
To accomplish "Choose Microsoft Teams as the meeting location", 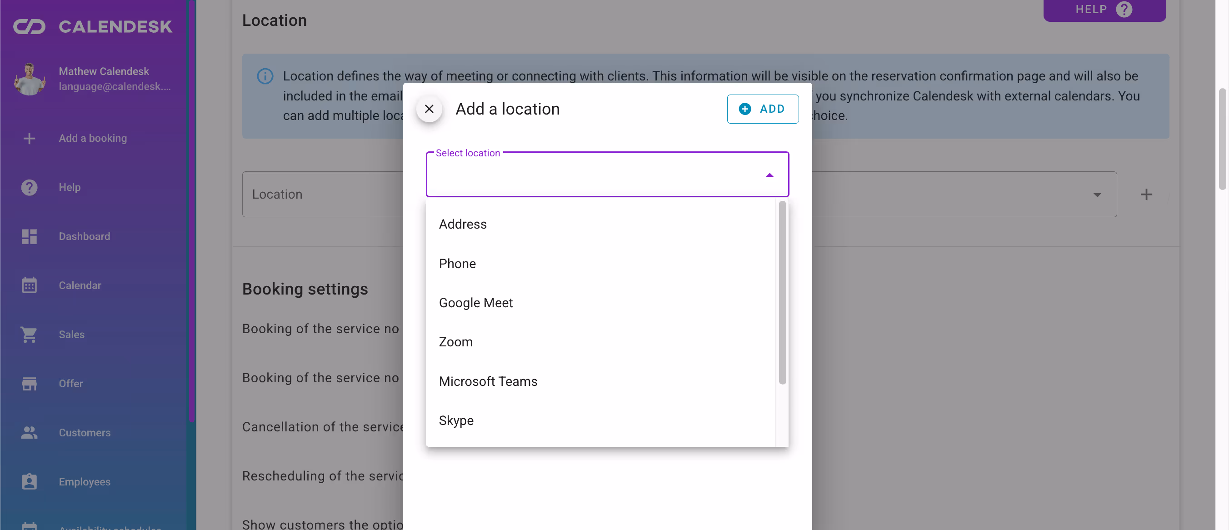I will pyautogui.click(x=488, y=381).
